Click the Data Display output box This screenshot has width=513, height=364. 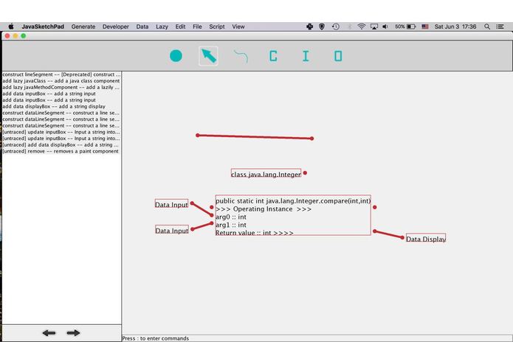(x=426, y=238)
